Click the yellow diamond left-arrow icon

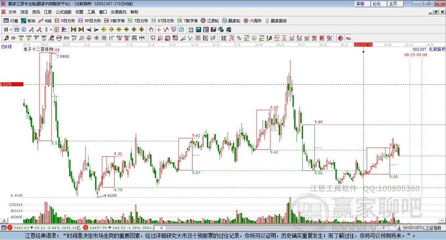coord(104,30)
